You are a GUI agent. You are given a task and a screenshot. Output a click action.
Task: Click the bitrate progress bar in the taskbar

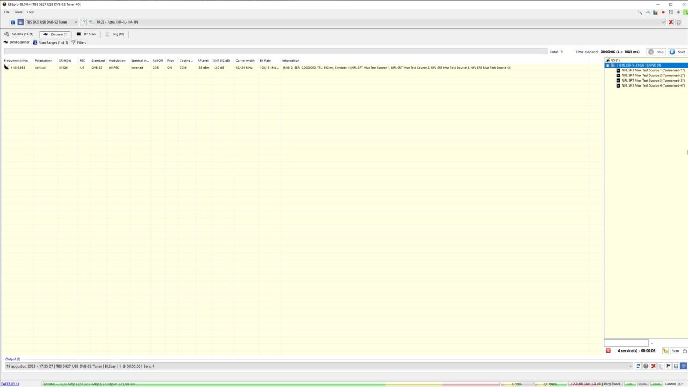[x=215, y=384]
